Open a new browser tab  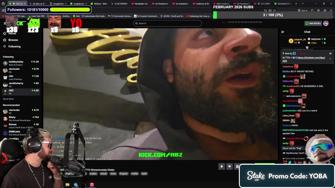(x=296, y=4)
